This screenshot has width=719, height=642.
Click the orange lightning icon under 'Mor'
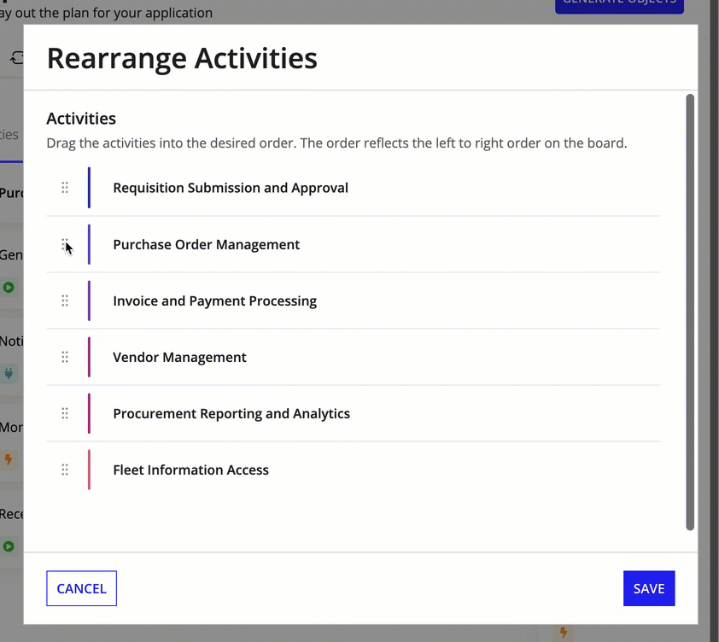click(9, 459)
